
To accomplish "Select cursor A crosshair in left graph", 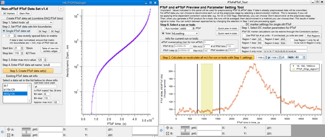I will 8,129.
